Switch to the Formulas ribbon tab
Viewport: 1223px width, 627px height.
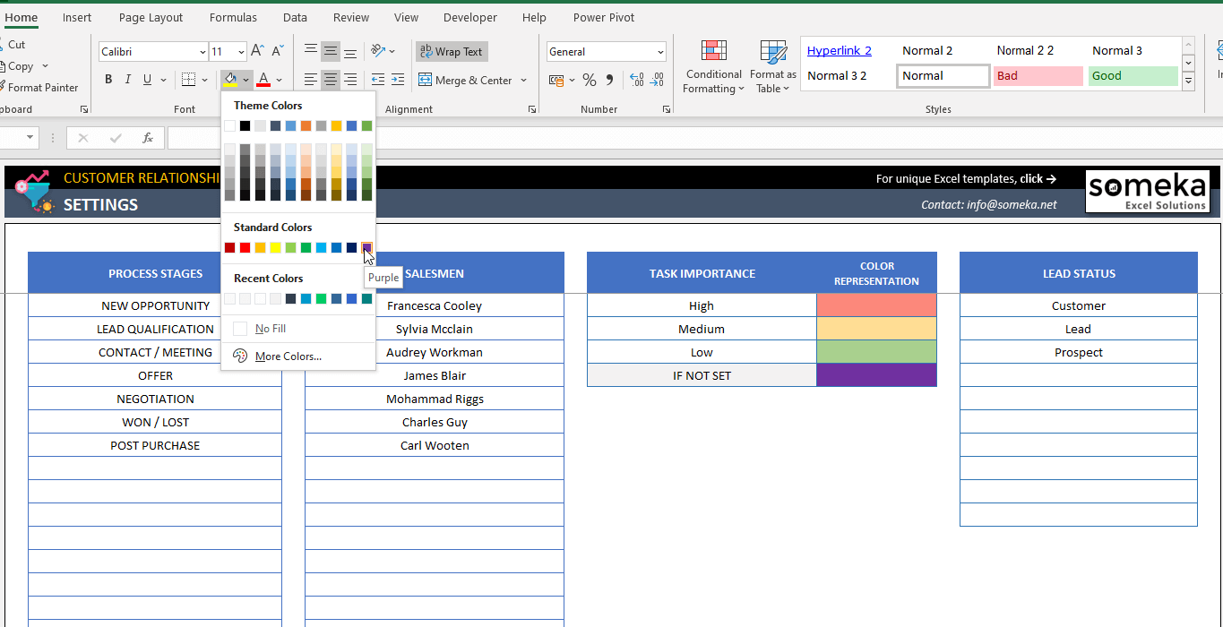(233, 17)
